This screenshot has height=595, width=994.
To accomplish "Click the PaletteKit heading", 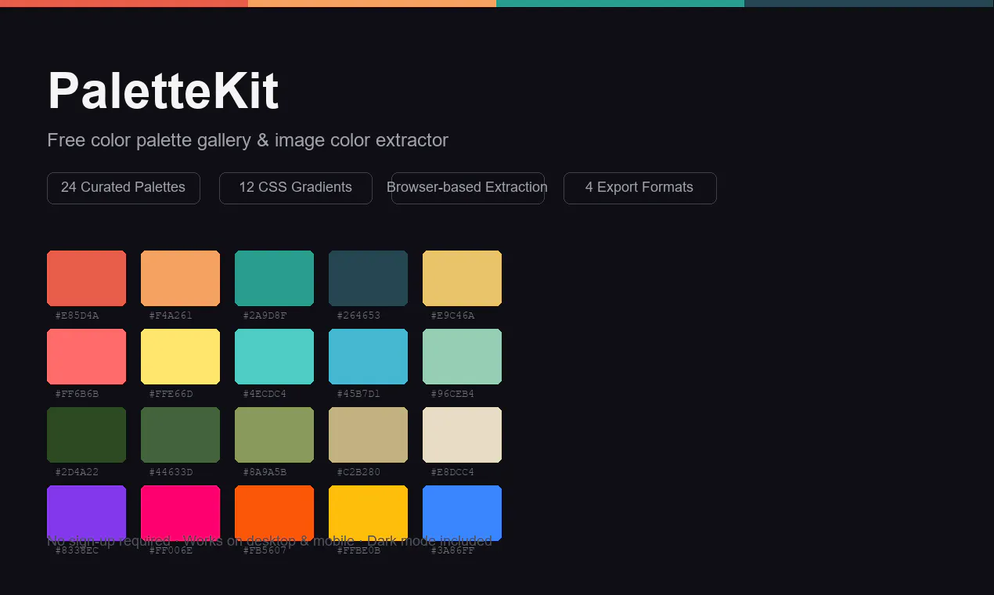I will coord(163,91).
